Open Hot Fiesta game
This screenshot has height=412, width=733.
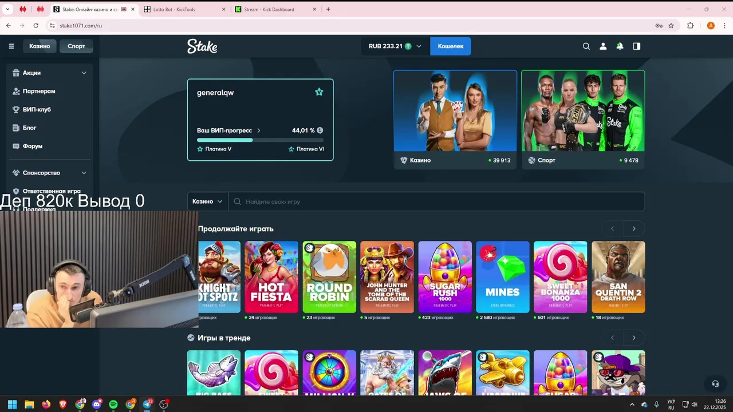coord(271,277)
